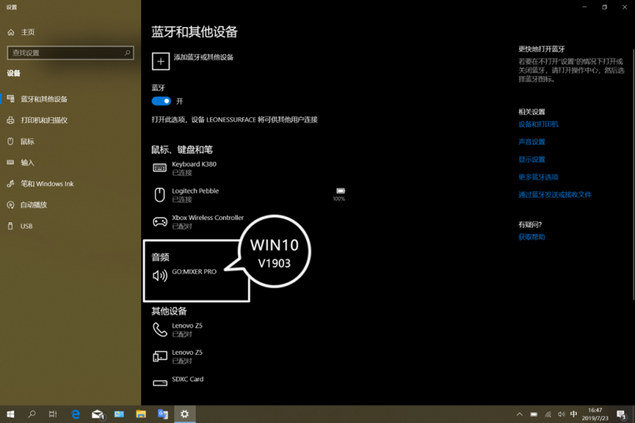Open File Explorer from the taskbar
This screenshot has width=635, height=423.
pyautogui.click(x=141, y=414)
